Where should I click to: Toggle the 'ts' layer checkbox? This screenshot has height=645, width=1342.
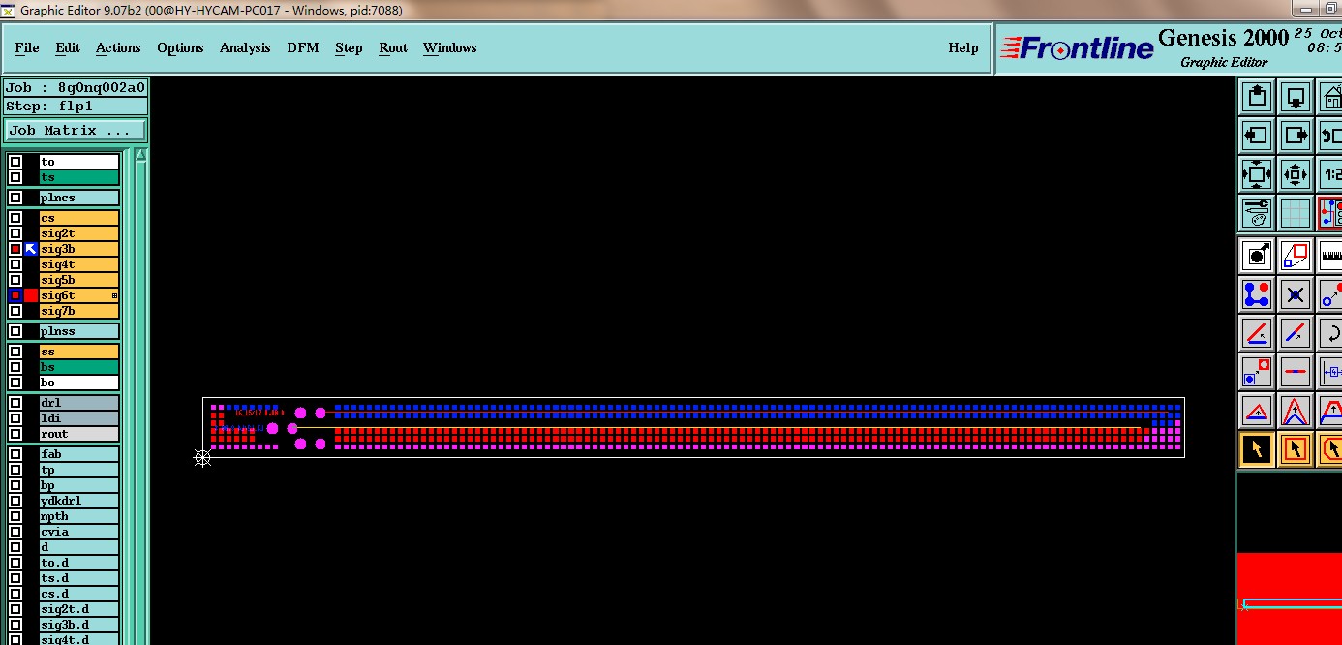pos(15,177)
